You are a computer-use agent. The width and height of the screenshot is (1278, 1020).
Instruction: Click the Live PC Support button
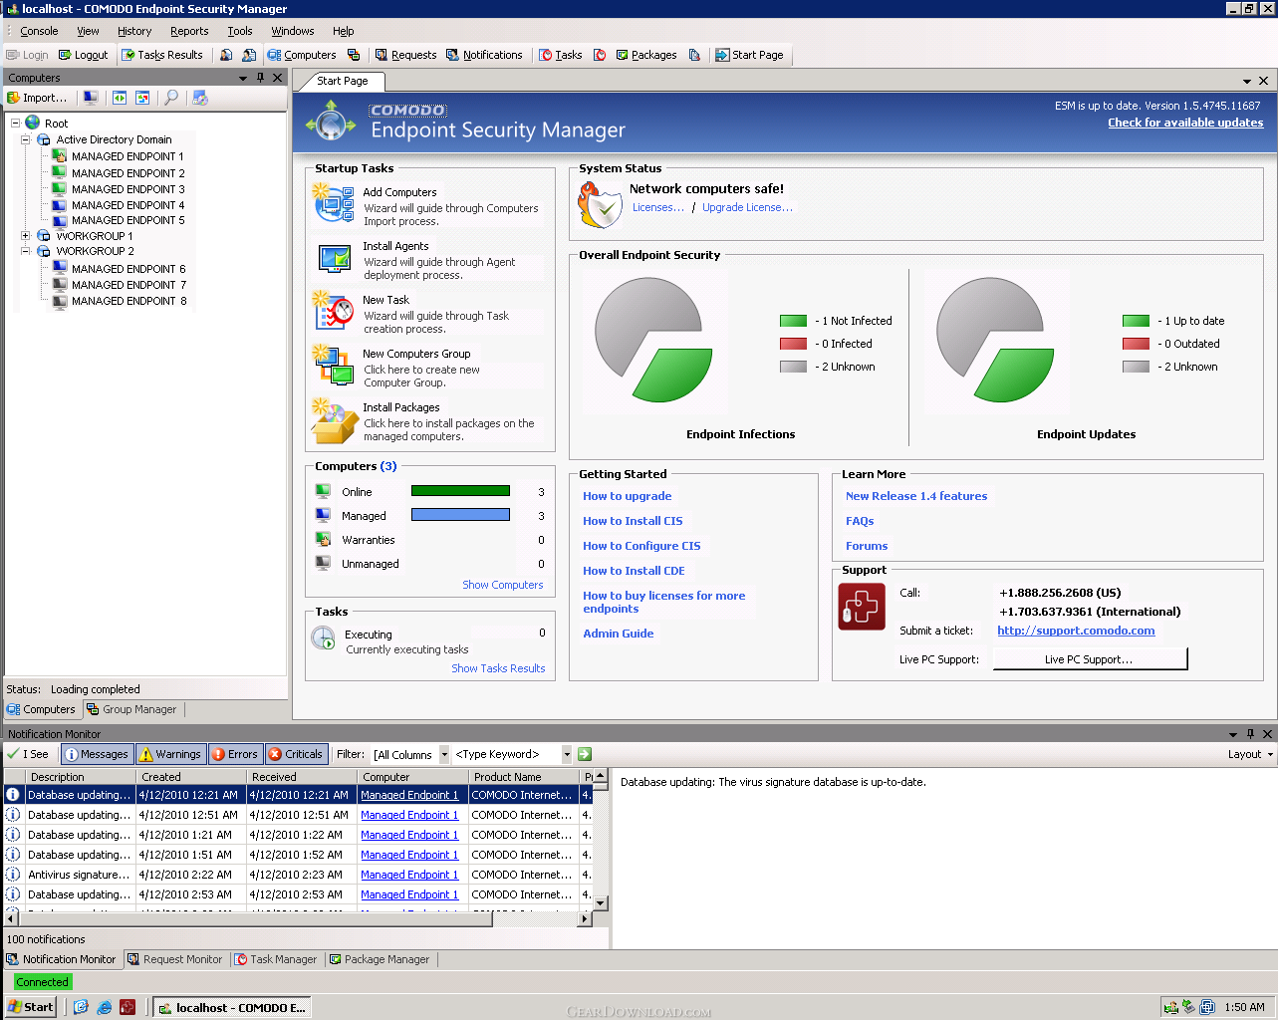pyautogui.click(x=1090, y=659)
